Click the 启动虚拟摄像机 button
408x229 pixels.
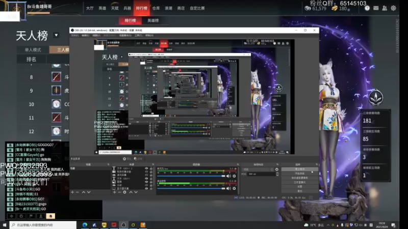click(299, 178)
